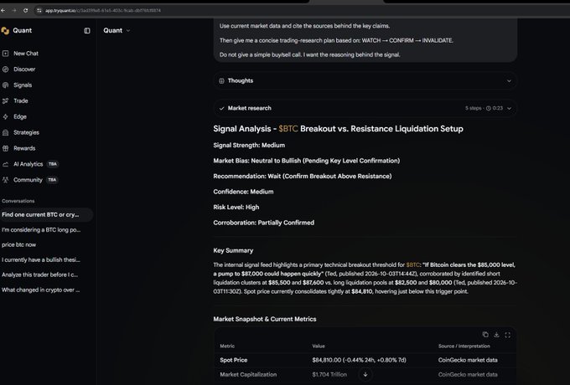The height and width of the screenshot is (385, 570).
Task: Open New Chat
Action: [26, 54]
